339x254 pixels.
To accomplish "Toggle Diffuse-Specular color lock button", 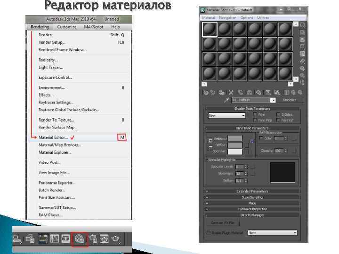I will (210, 148).
